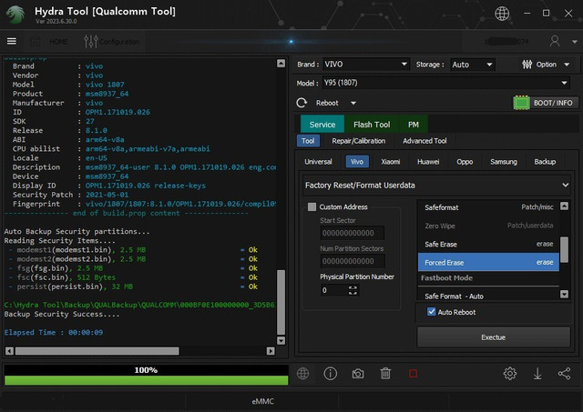583x412 pixels.
Task: Take a screenshot with camera icon
Action: click(358, 374)
